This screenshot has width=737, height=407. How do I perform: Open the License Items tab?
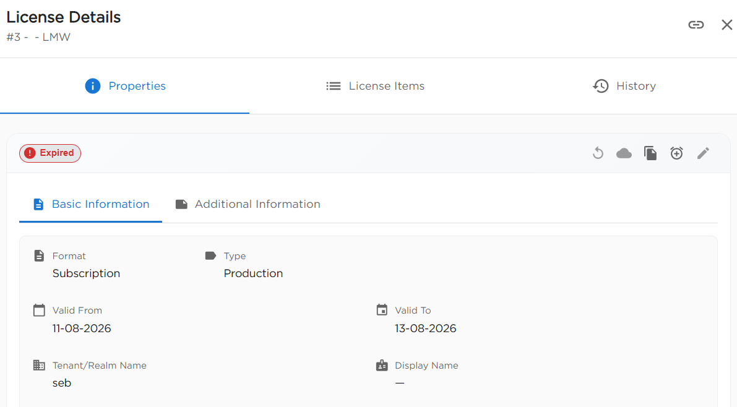[375, 86]
